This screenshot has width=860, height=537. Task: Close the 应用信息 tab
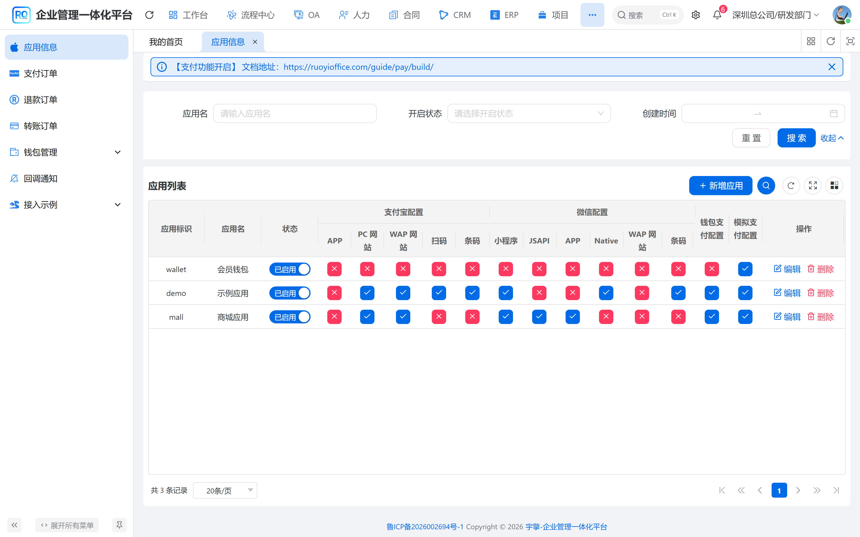click(x=255, y=42)
